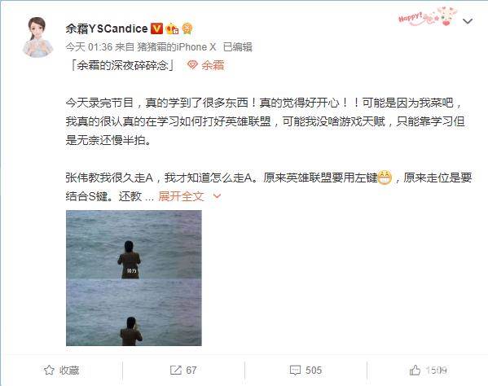View edit history via 已编辑

coord(238,47)
